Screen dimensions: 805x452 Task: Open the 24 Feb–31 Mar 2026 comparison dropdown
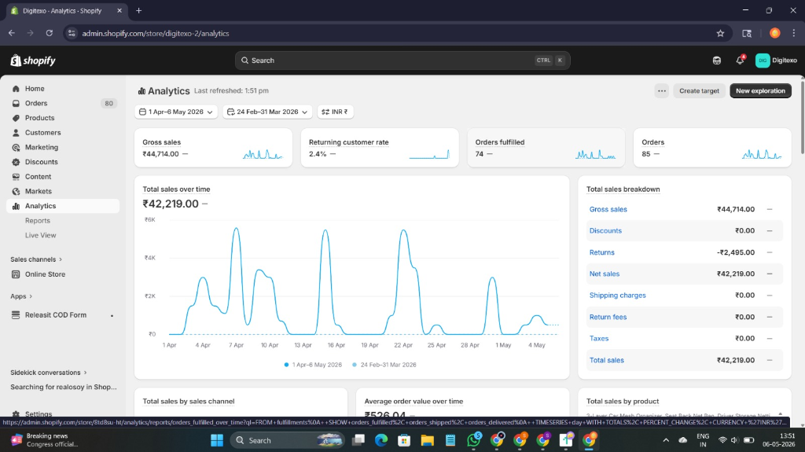pos(267,112)
